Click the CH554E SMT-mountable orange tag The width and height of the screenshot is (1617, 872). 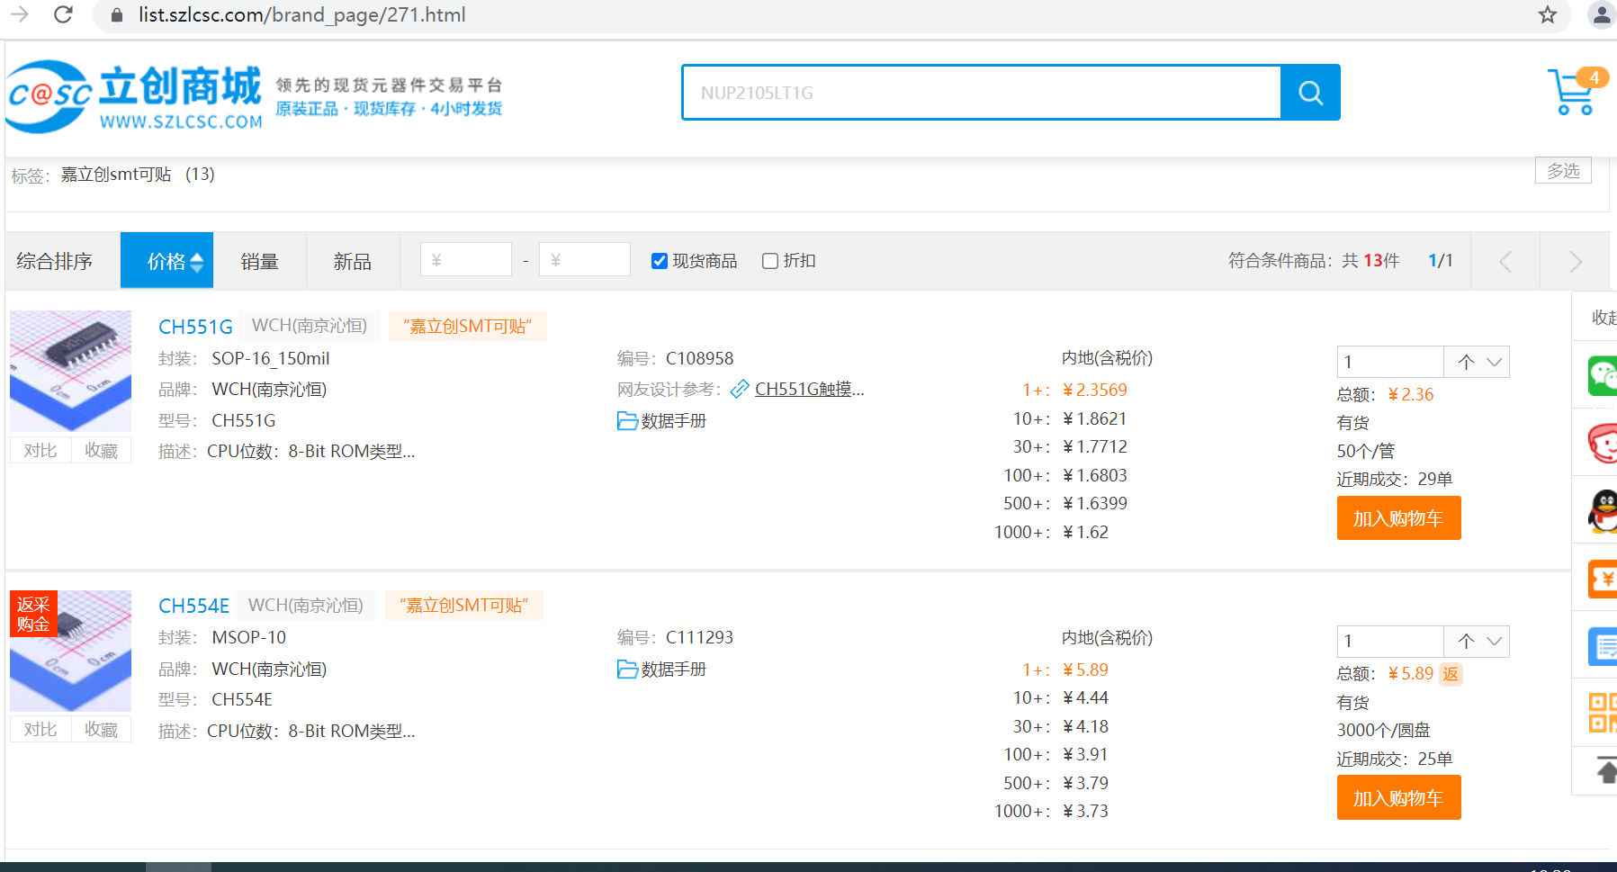pos(464,605)
